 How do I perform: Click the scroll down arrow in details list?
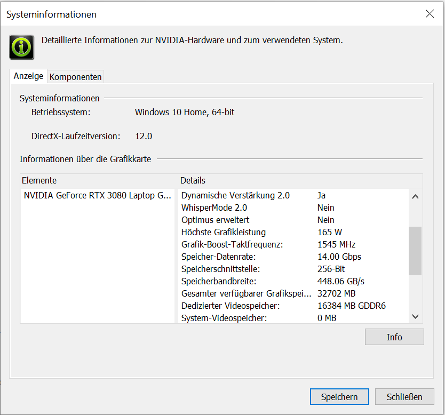415,316
